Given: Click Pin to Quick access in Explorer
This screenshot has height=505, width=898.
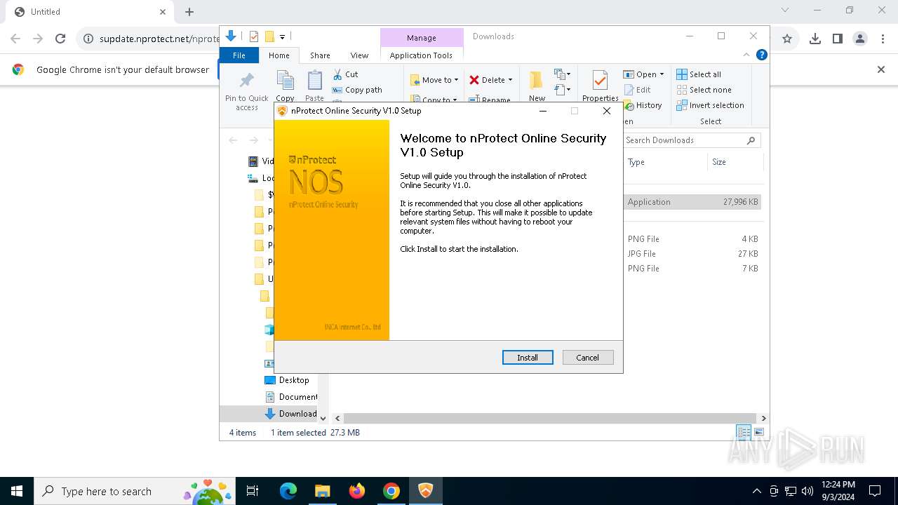Looking at the screenshot, I should click(x=247, y=91).
